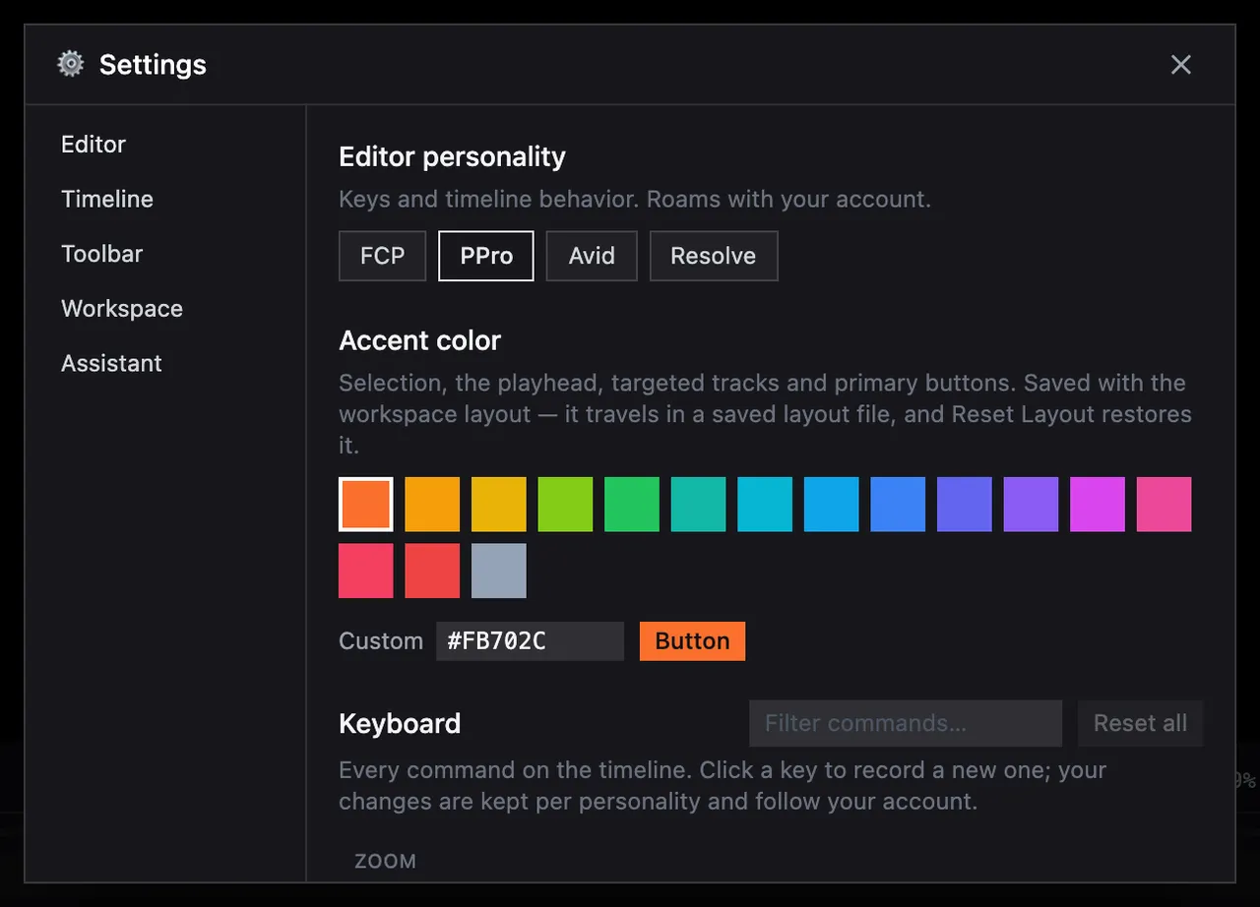Image resolution: width=1260 pixels, height=907 pixels.
Task: Close the Settings dialog
Action: coord(1180,65)
